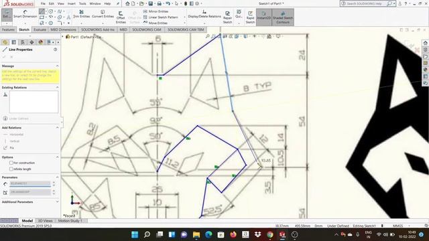Select the Sketch Fillet tool
Viewport: 429px width, 241px height.
click(60, 23)
